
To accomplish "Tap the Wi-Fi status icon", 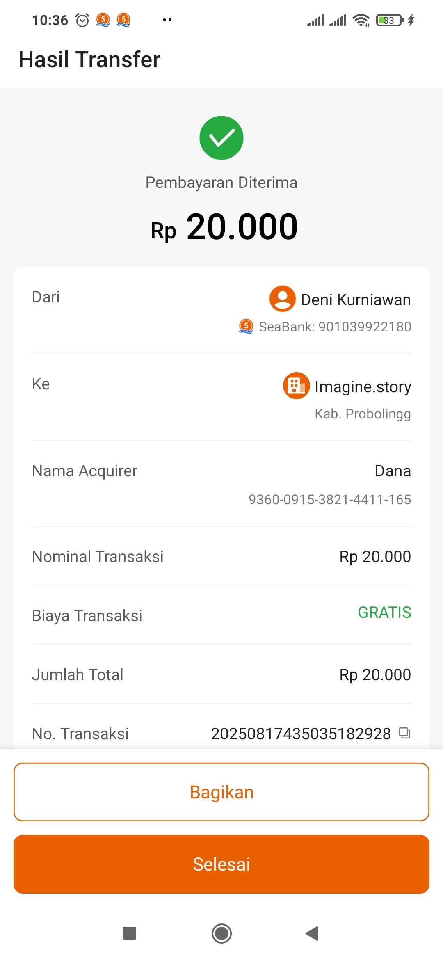I will 361,20.
